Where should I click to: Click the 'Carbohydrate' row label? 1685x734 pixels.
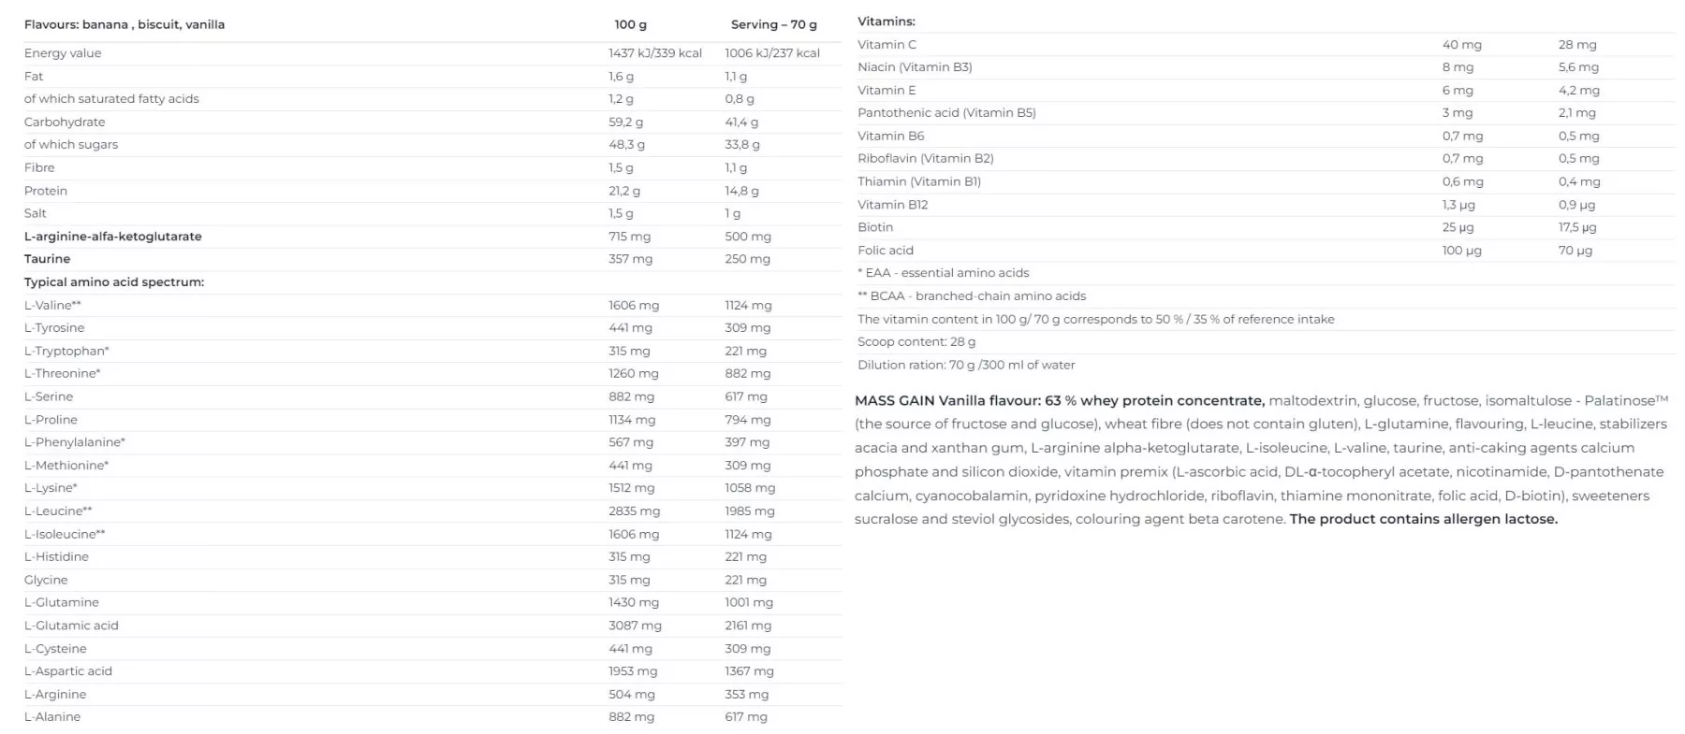tap(65, 122)
